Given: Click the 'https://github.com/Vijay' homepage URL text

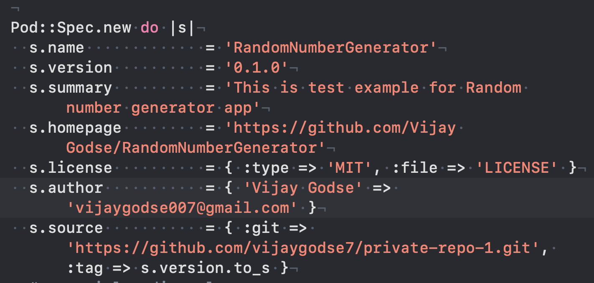Looking at the screenshot, I should (340, 128).
